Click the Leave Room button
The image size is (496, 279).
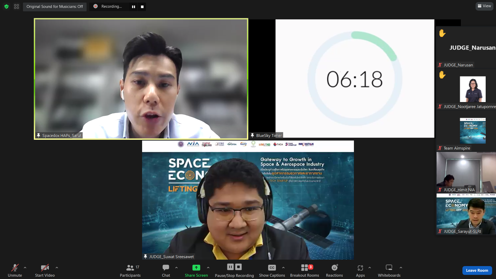[477, 270]
